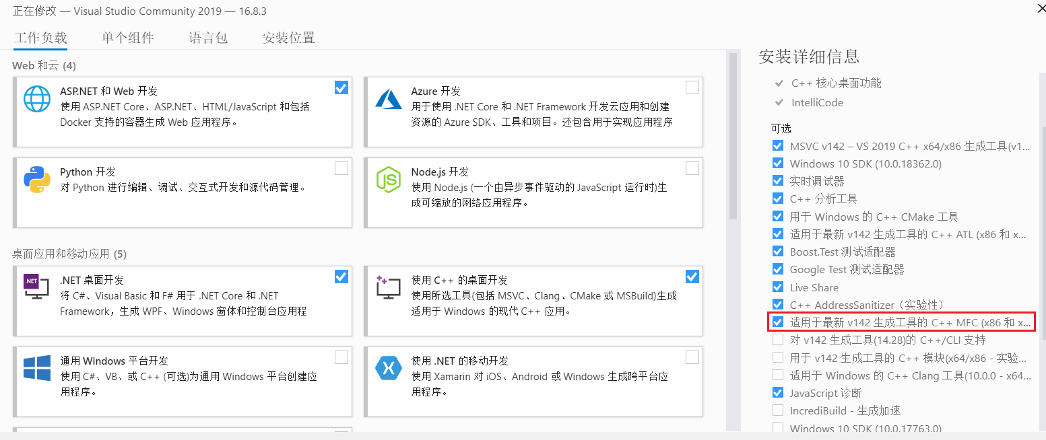Click the workloads list vertical scrollbar
Screen dimensions: 1046x440
(x=733, y=135)
